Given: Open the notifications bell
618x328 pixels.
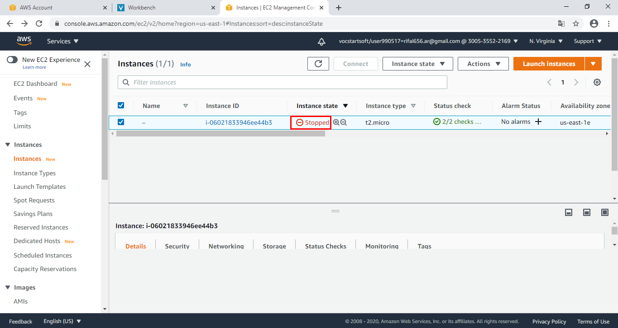Looking at the screenshot, I should click(321, 41).
